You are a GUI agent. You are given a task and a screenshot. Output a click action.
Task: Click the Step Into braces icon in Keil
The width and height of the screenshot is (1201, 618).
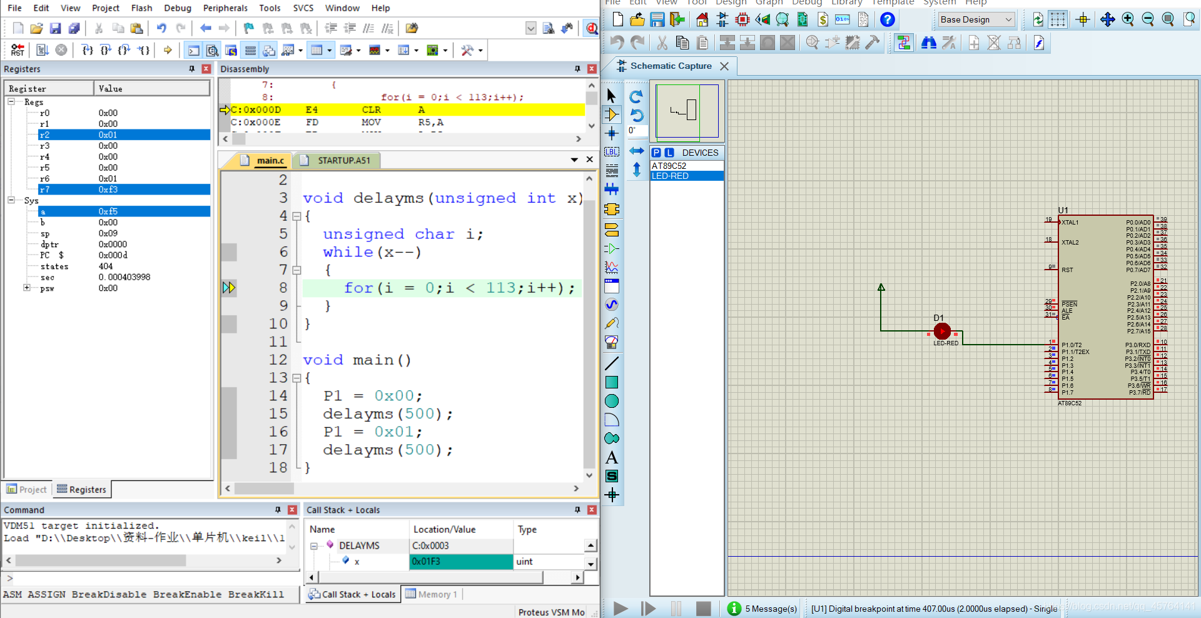point(88,50)
